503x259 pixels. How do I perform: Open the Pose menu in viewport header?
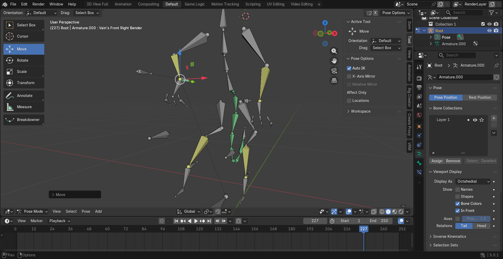coord(86,212)
